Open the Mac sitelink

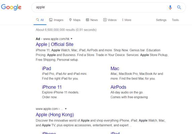[115, 68]
